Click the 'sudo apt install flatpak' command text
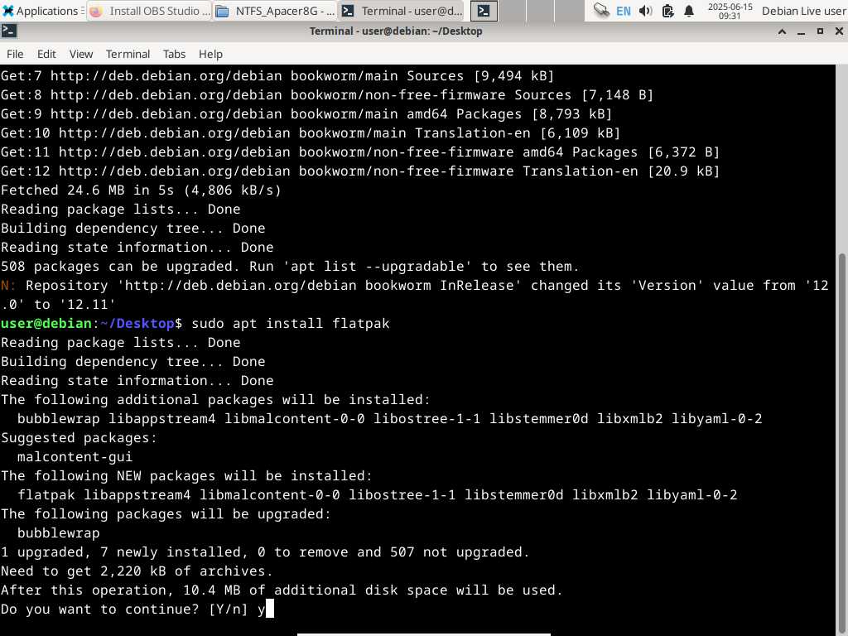The width and height of the screenshot is (848, 636). [x=291, y=324]
